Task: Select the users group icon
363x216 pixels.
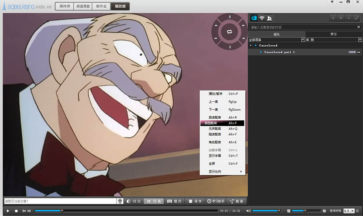Action: point(269,18)
